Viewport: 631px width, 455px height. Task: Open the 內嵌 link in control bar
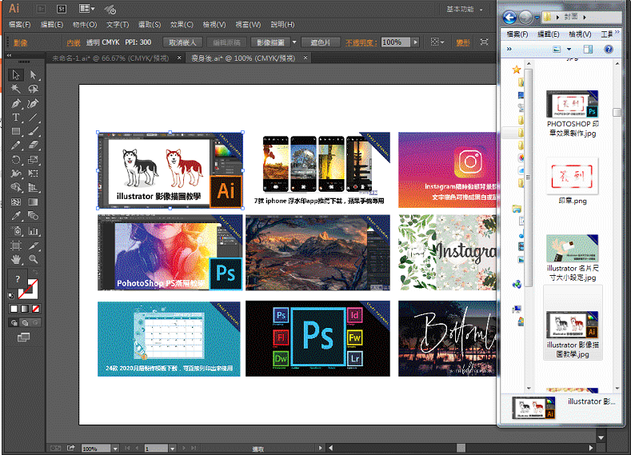point(74,42)
